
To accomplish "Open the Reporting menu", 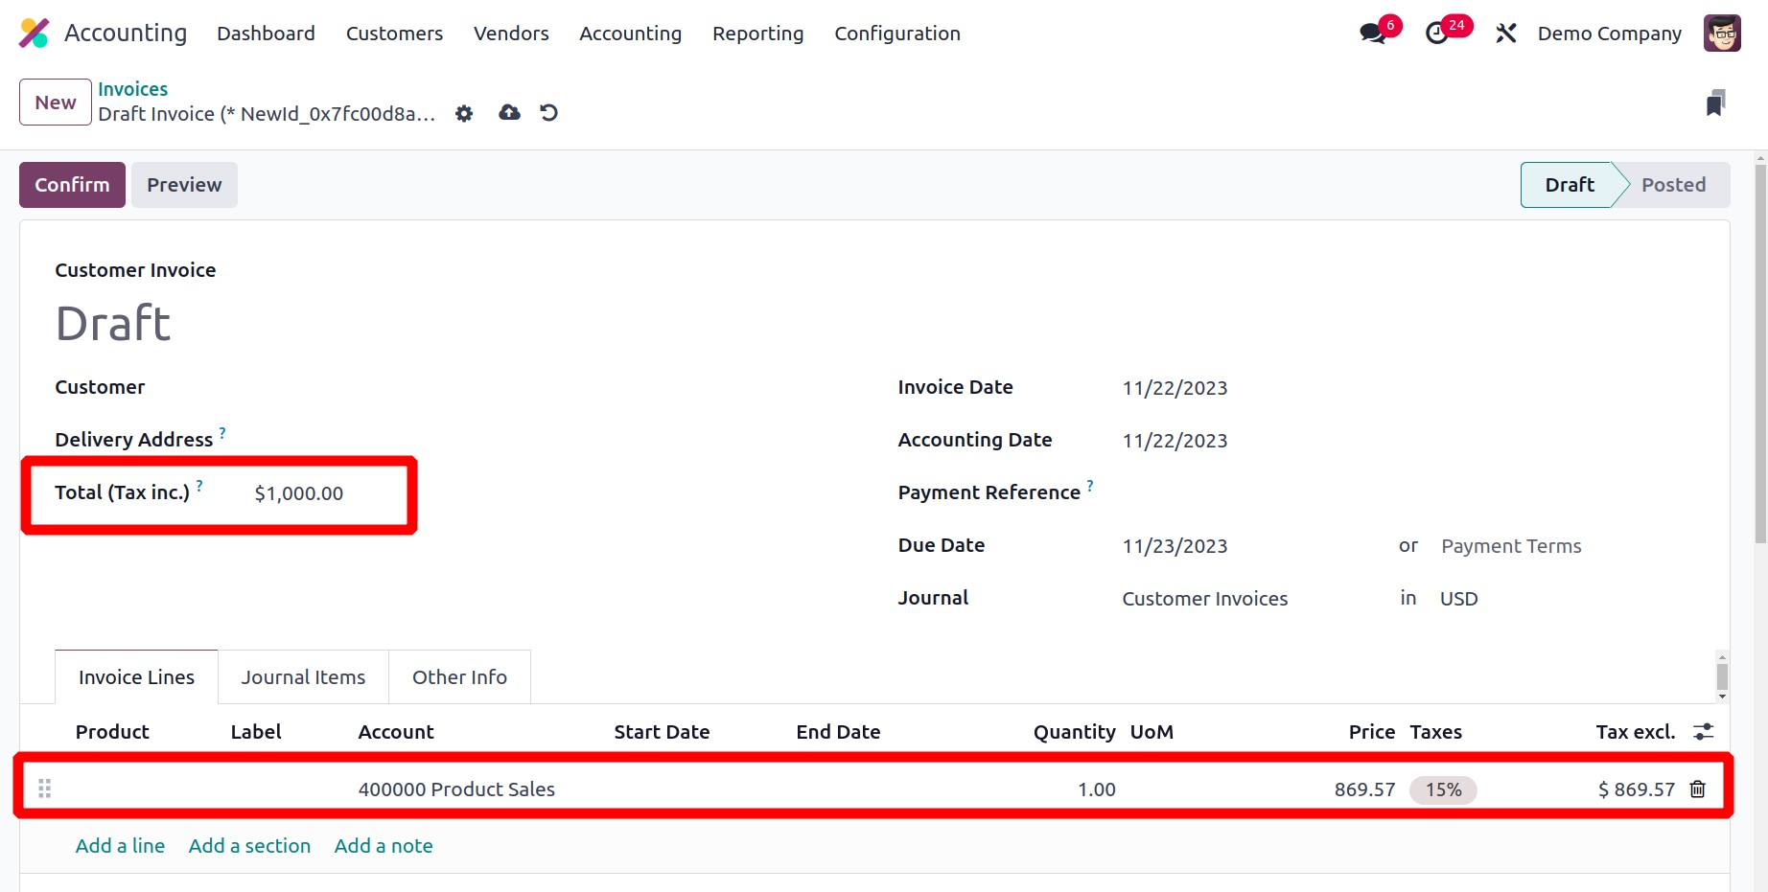I will [x=757, y=34].
